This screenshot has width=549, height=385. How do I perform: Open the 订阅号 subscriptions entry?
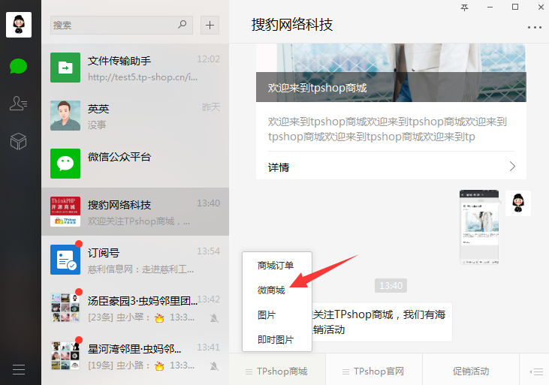click(135, 260)
